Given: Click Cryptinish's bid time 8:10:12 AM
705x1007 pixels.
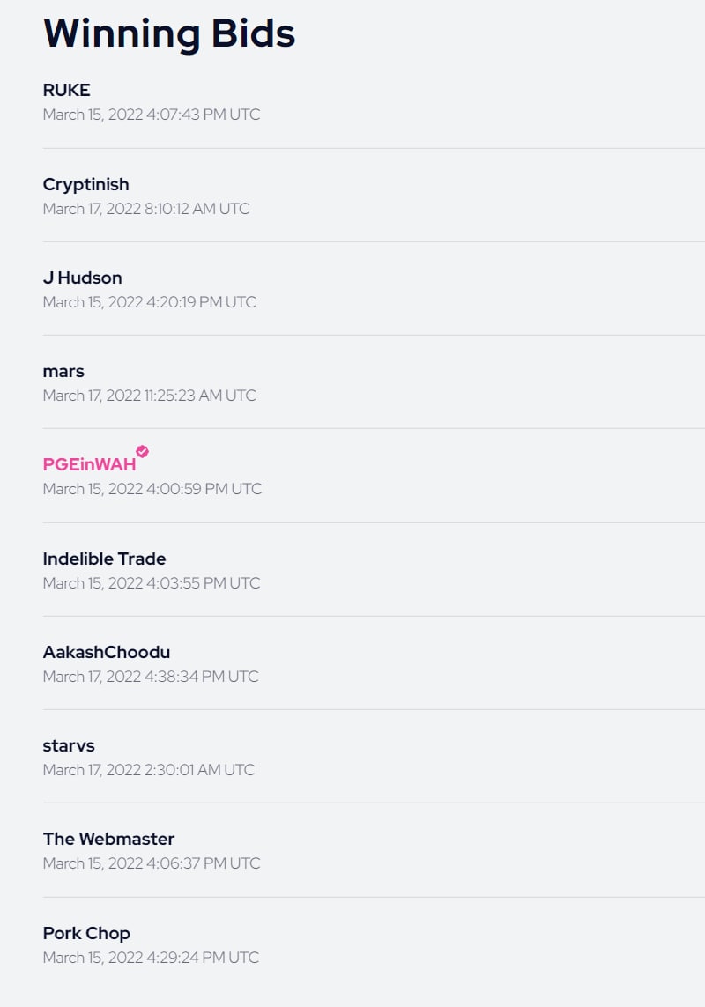Looking at the screenshot, I should coord(146,209).
